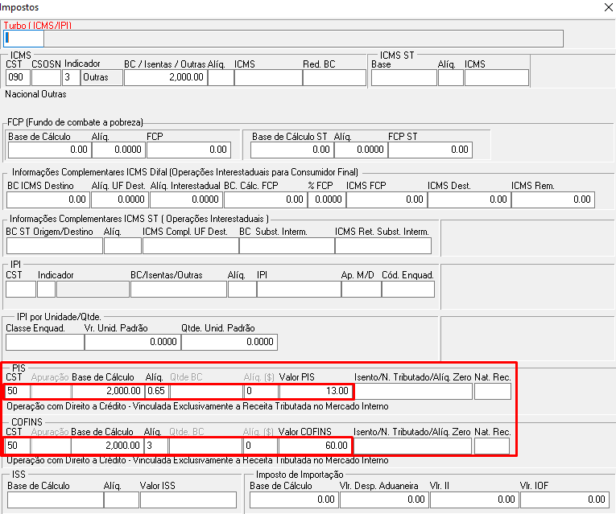The image size is (616, 514).
Task: Click the ISS Alíq. field
Action: coord(122,500)
